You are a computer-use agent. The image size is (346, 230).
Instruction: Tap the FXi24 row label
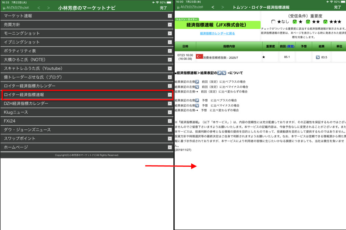pos(10,121)
